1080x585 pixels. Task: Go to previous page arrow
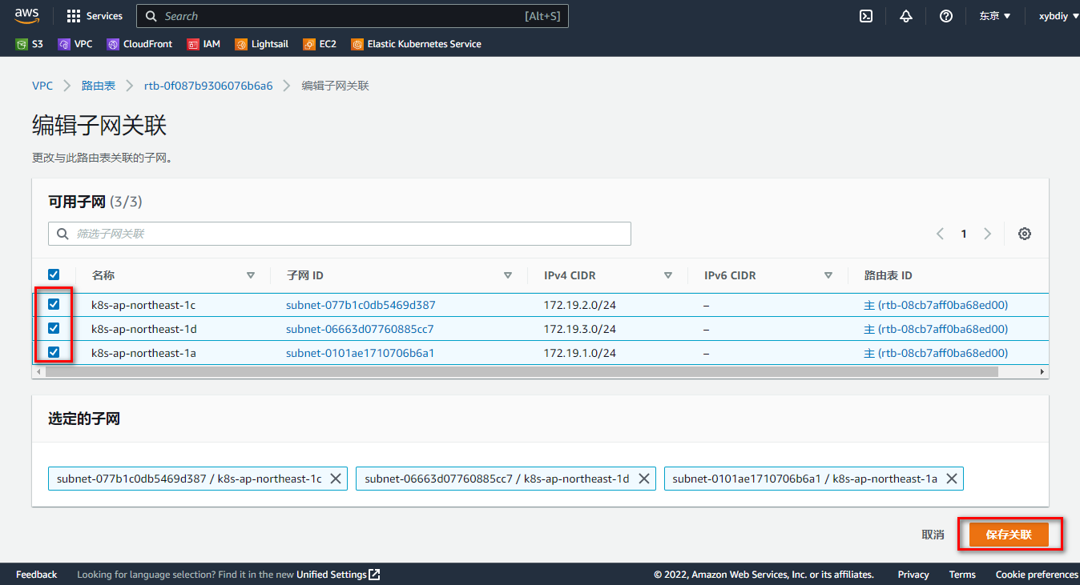point(940,234)
